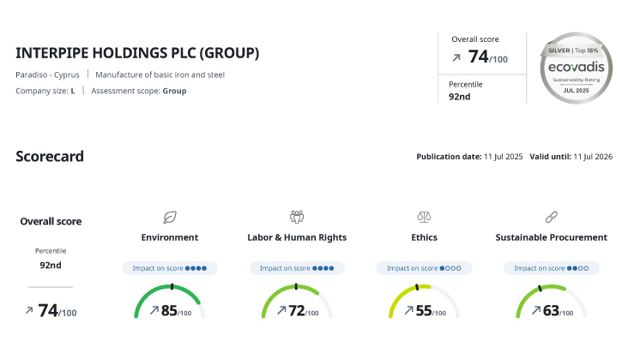Click '92nd' percentile in top summary box
628x353 pixels.
pos(459,97)
